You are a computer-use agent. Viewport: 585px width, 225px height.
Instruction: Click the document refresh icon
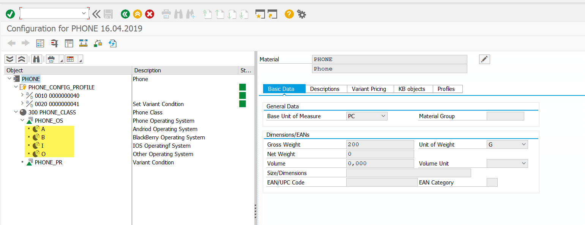[x=112, y=43]
